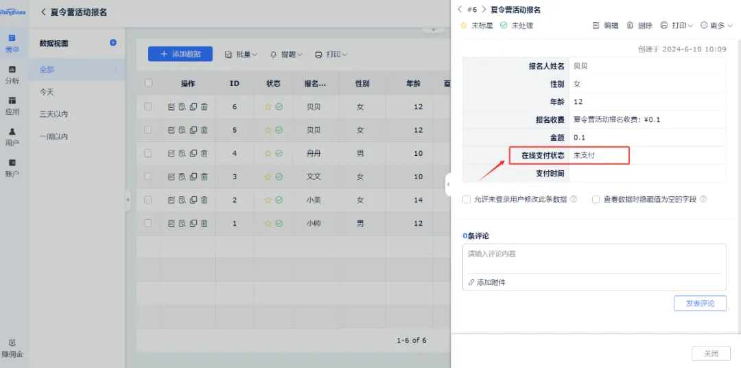The image size is (741, 368).
Task: Open the 分析 sidebar icon
Action: click(x=12, y=70)
